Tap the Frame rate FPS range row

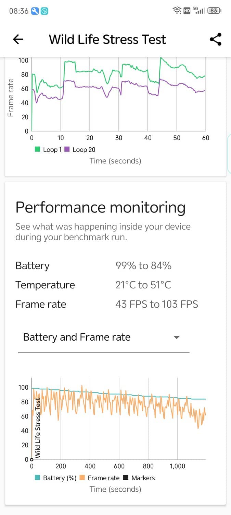(156, 304)
